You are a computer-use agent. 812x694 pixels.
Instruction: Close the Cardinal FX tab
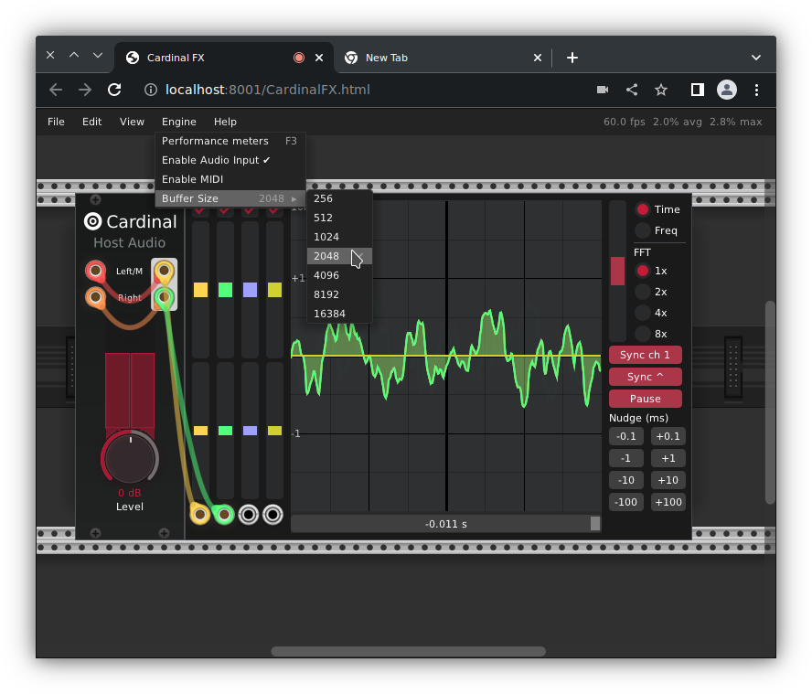319,58
